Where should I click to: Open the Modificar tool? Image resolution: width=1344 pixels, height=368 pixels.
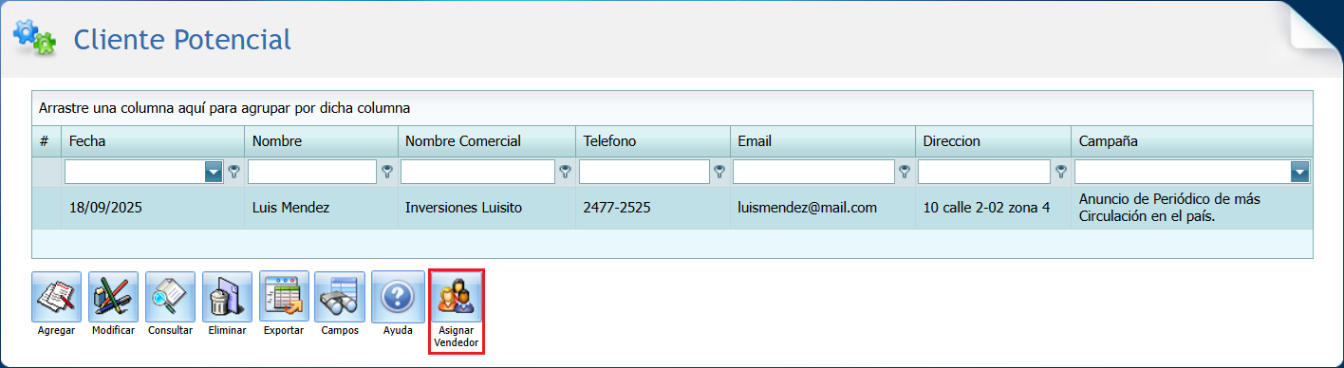pyautogui.click(x=113, y=297)
